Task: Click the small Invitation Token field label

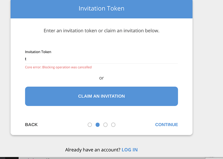Action: coord(38,52)
